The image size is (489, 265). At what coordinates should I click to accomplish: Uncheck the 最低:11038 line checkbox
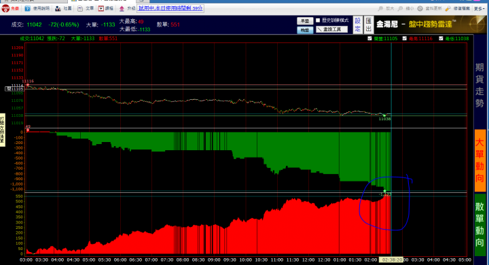[x=441, y=39]
